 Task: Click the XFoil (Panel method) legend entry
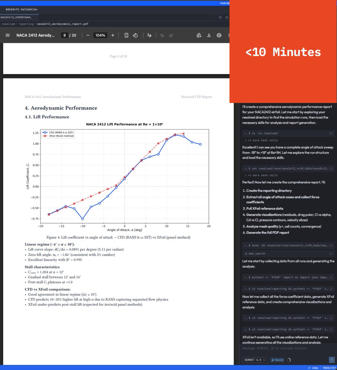tap(58, 136)
